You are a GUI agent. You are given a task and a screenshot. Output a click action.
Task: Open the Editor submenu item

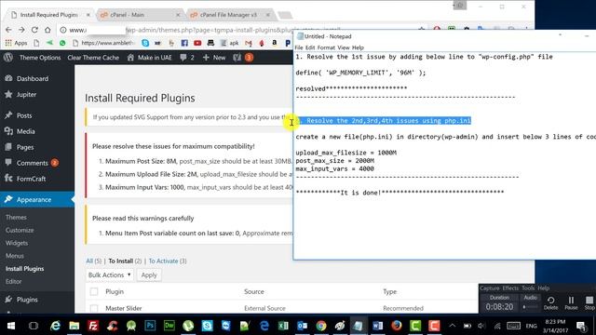coord(13,281)
